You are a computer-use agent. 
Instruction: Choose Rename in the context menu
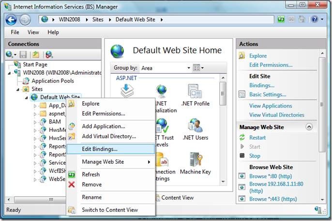click(110, 197)
